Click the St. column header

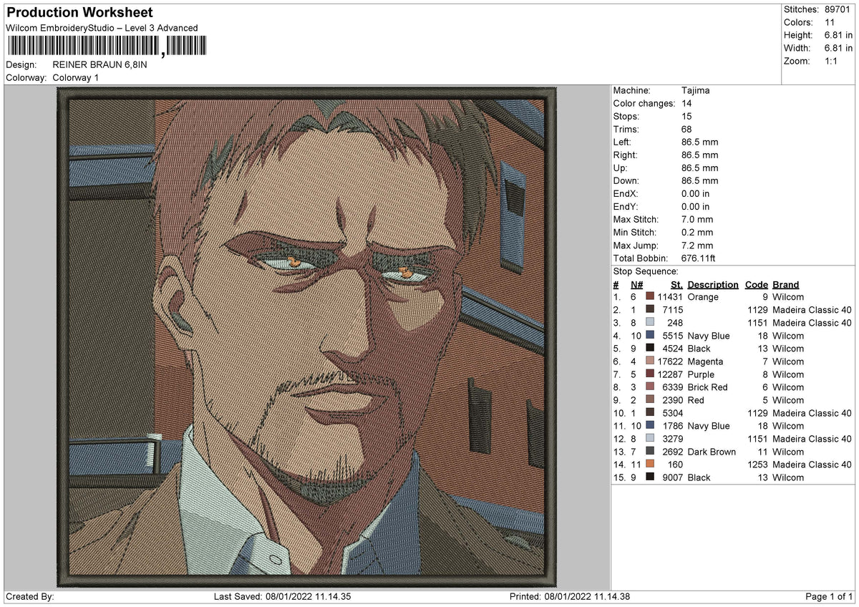click(x=676, y=284)
